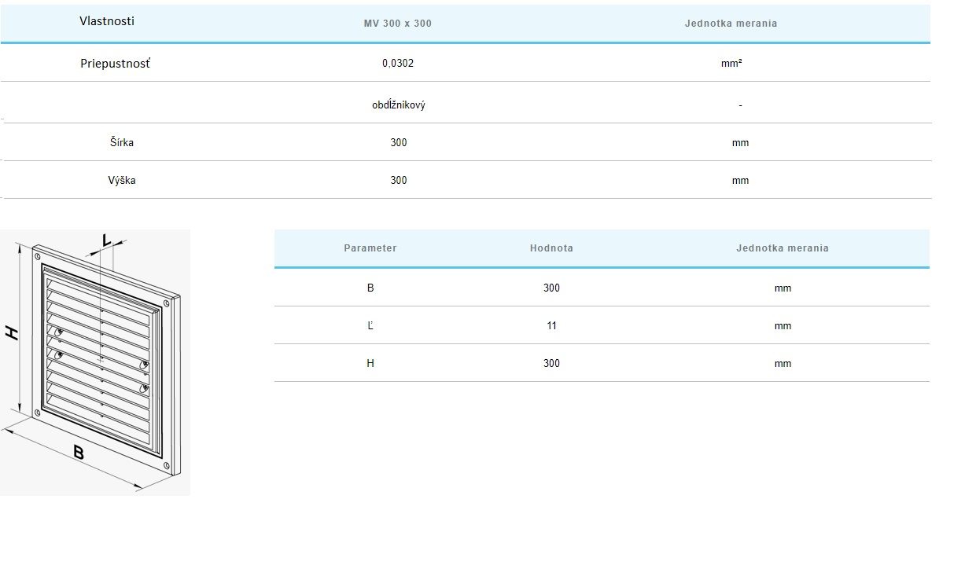This screenshot has height=587, width=976.
Task: Click the Vlastnosti column header
Action: click(x=107, y=21)
